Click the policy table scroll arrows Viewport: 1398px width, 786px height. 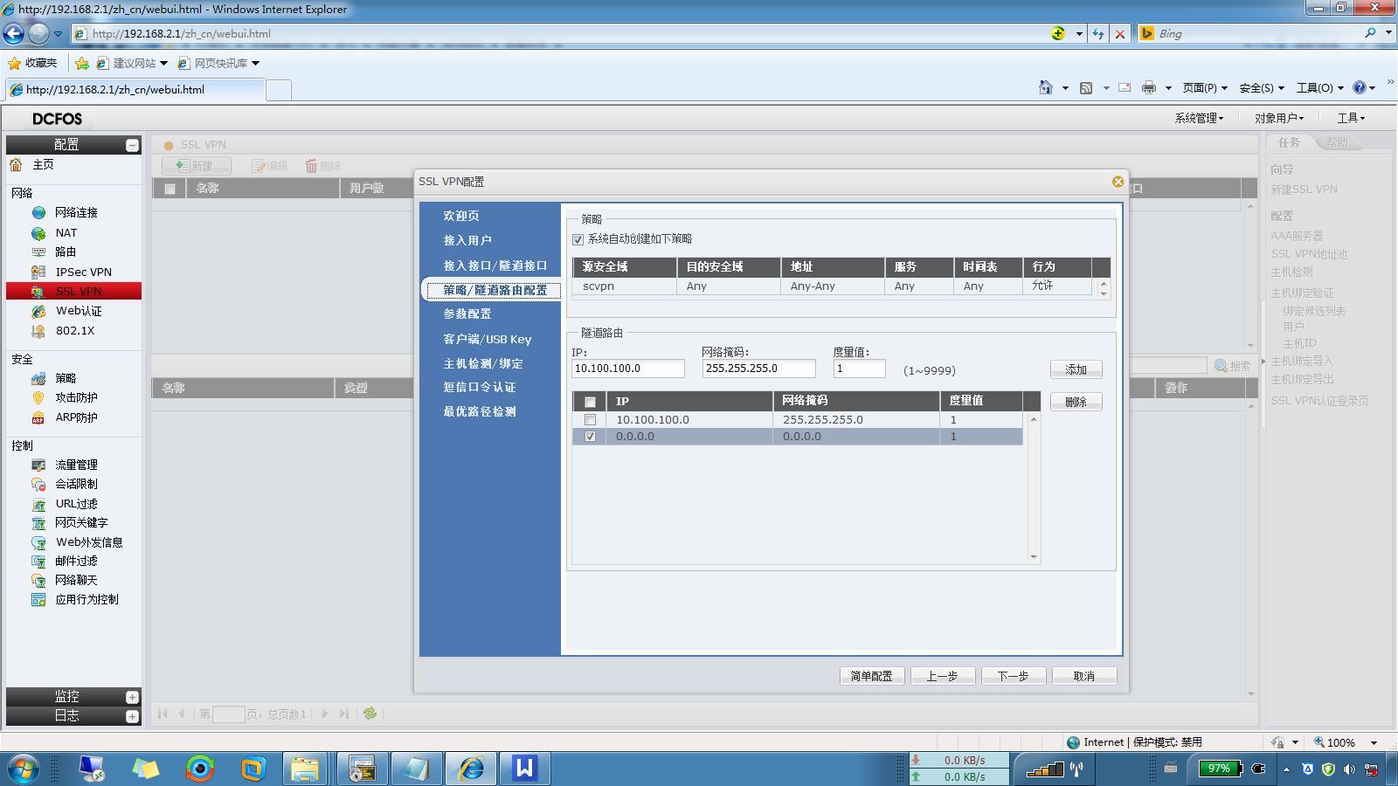(1104, 288)
